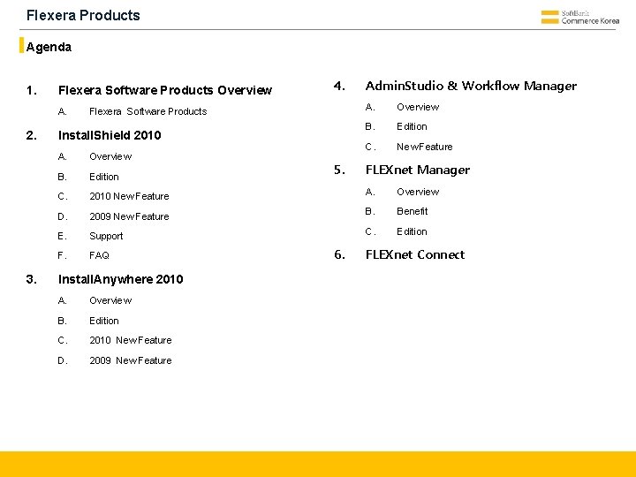Select '2009 NewFeature' under InstallShield 2010
Image resolution: width=636 pixels, height=477 pixels.
point(129,216)
